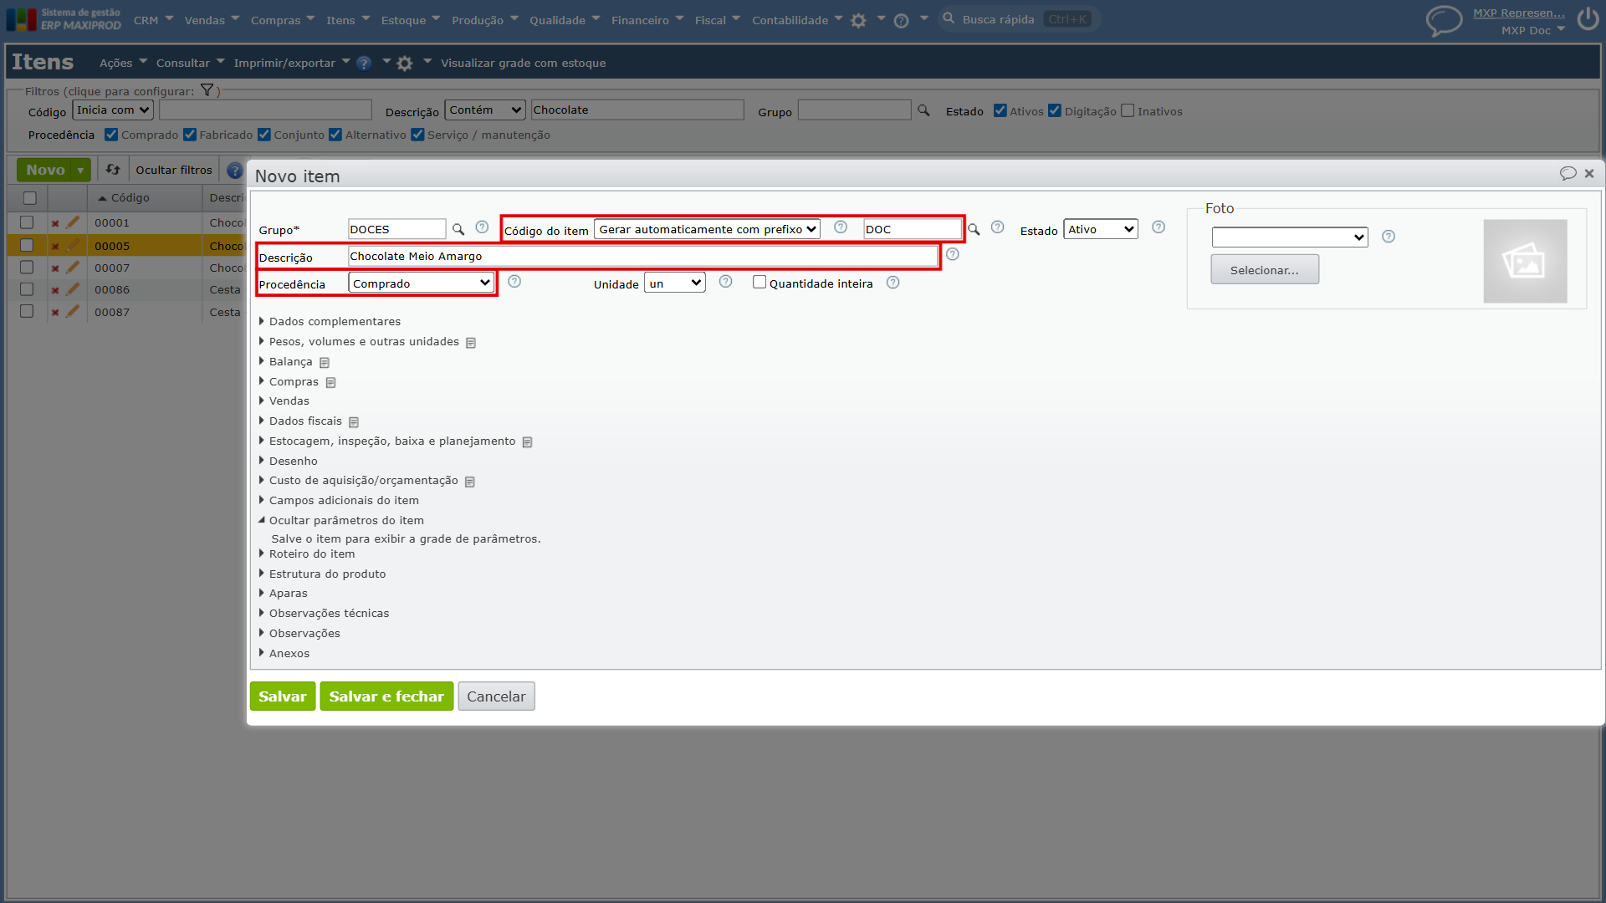This screenshot has width=1606, height=903.
Task: Open the Estoque menu in top bar
Action: click(410, 20)
